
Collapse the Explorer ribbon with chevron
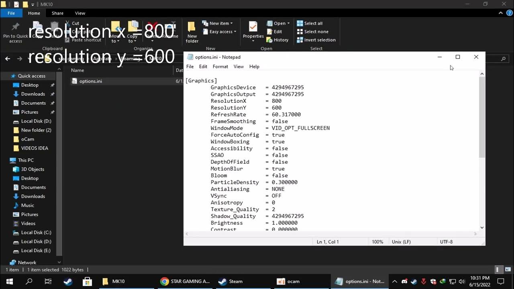coord(500,13)
